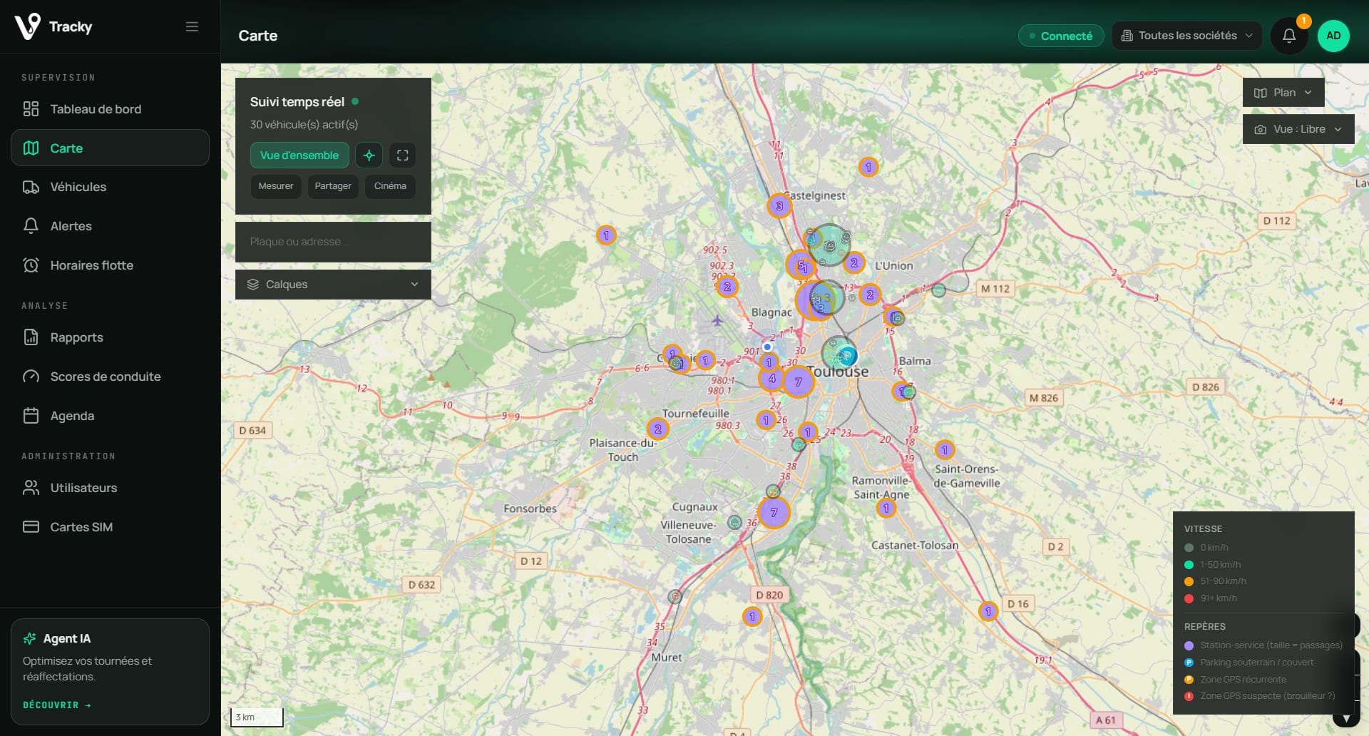1369x736 pixels.
Task: Click Station-service purple legend marker
Action: tap(1189, 645)
